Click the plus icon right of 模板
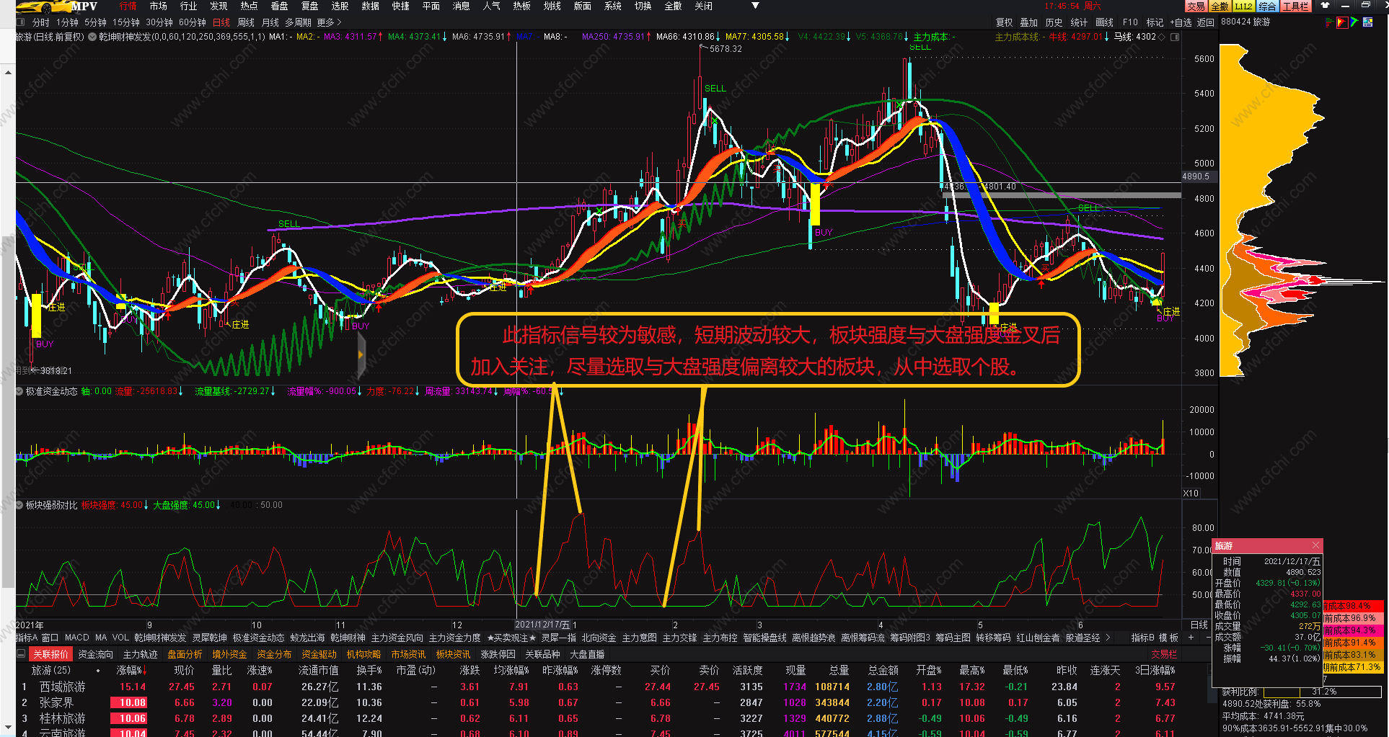Screen dimensions: 1389x737 click(x=1191, y=638)
